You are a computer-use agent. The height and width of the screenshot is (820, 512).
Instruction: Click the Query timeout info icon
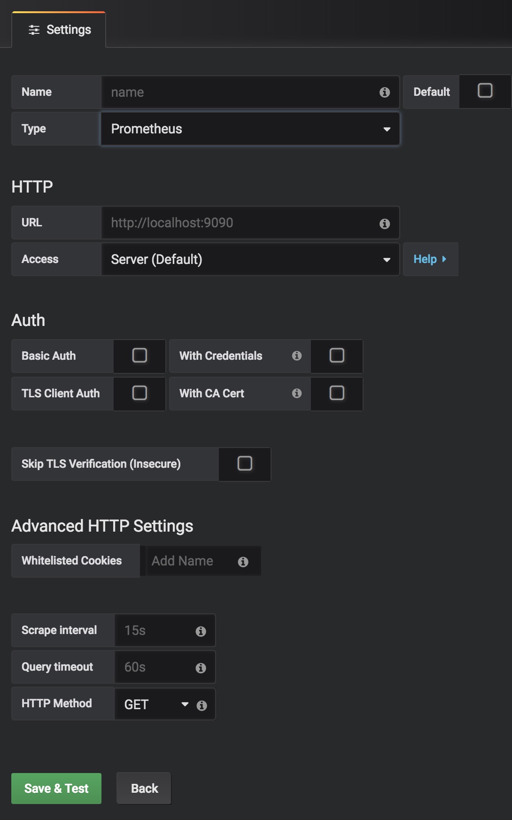coord(201,668)
